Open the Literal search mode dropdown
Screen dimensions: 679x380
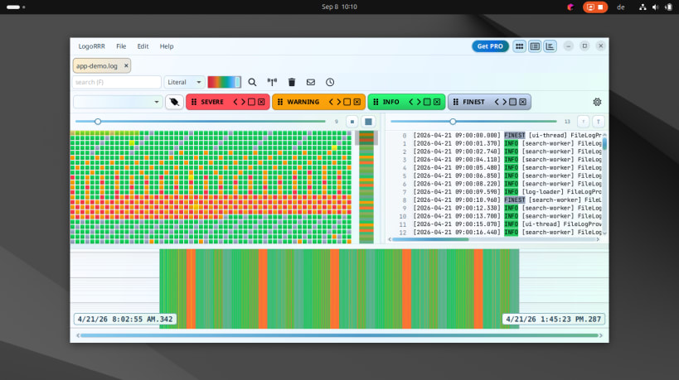coord(185,82)
